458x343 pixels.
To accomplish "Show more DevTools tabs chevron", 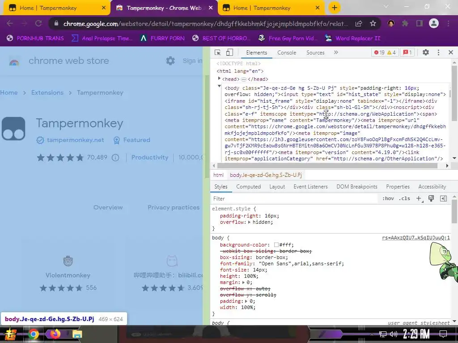I will [x=336, y=53].
